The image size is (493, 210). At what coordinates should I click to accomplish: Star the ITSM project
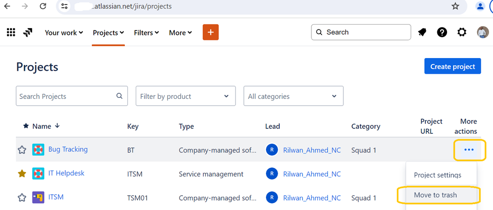tap(22, 198)
